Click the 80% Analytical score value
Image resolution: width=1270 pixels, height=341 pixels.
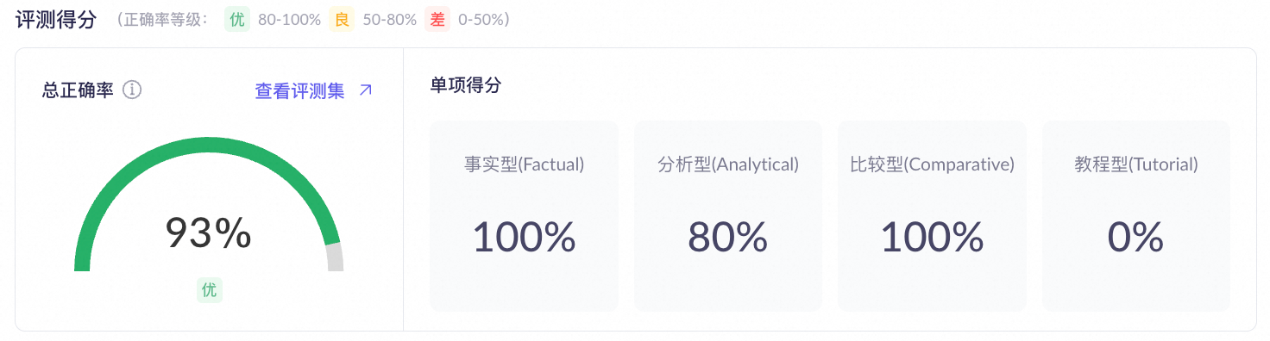[728, 238]
